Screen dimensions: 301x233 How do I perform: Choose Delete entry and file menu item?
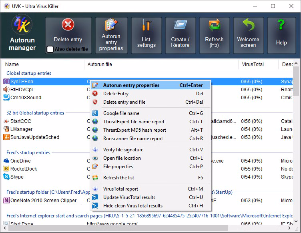(150, 102)
